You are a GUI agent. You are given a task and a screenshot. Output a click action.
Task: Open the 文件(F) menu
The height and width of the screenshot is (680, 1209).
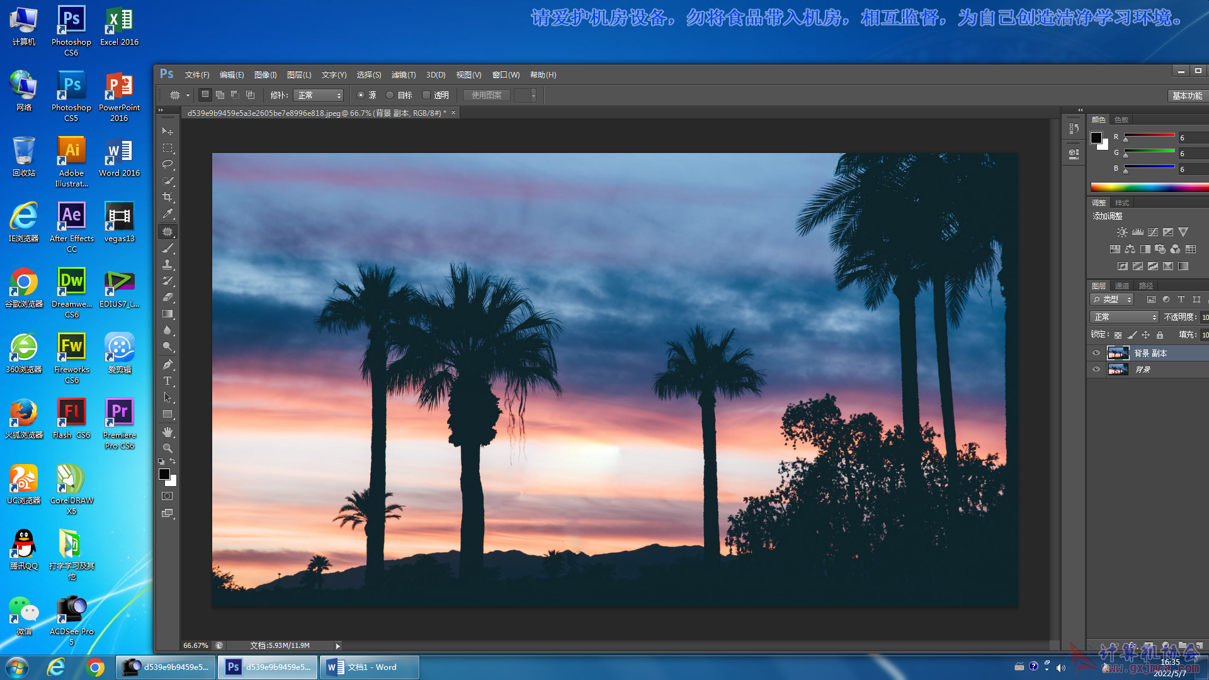tap(197, 75)
